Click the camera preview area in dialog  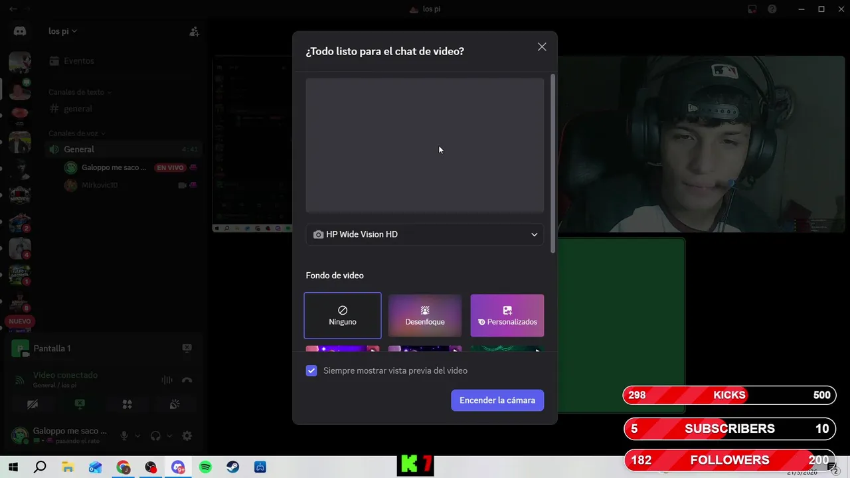425,145
